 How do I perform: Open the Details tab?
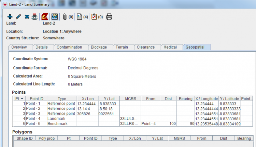pos(42,47)
